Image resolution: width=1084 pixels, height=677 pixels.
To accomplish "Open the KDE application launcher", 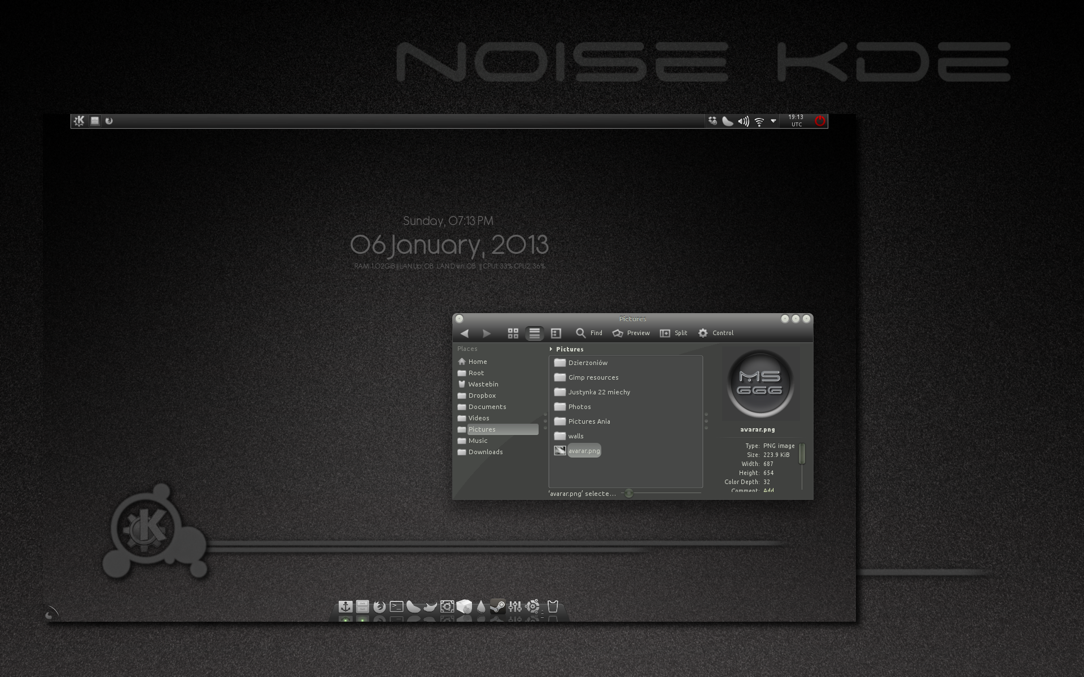I will coord(79,121).
